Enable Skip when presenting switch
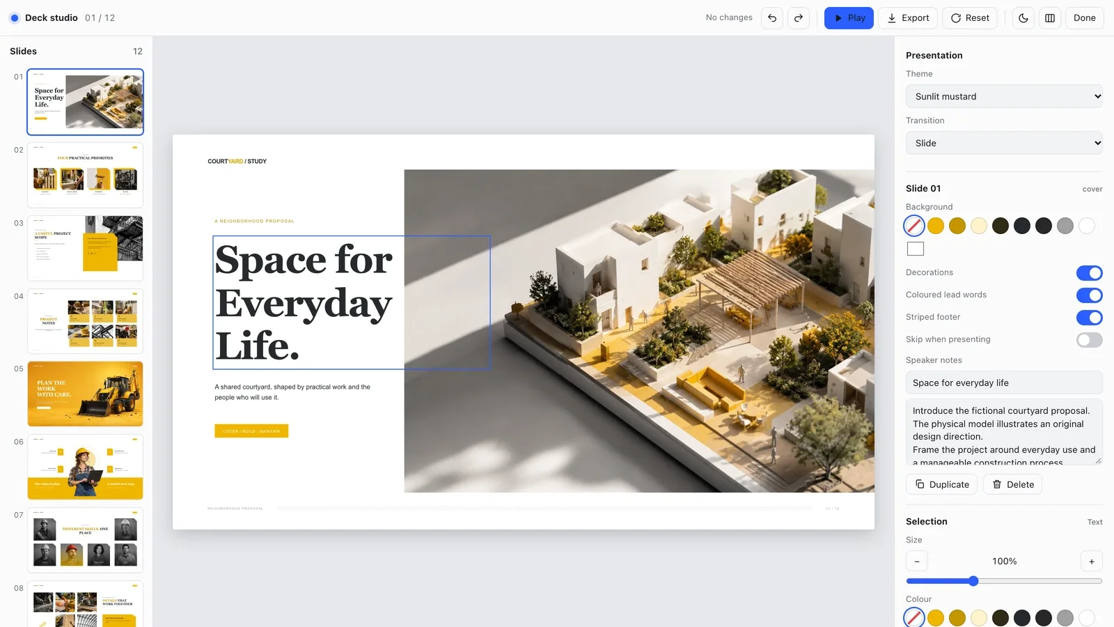 coord(1090,340)
